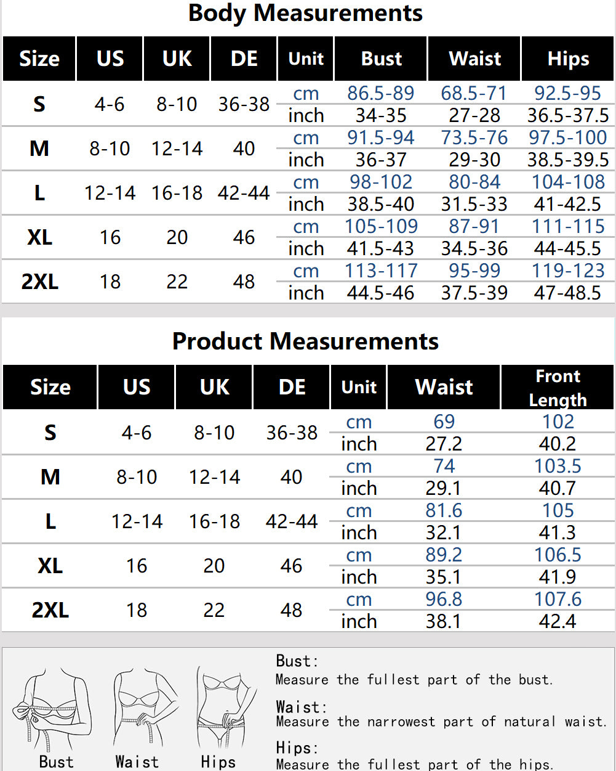The image size is (616, 771).
Task: Click the DE header in Product Measurements
Action: point(292,387)
